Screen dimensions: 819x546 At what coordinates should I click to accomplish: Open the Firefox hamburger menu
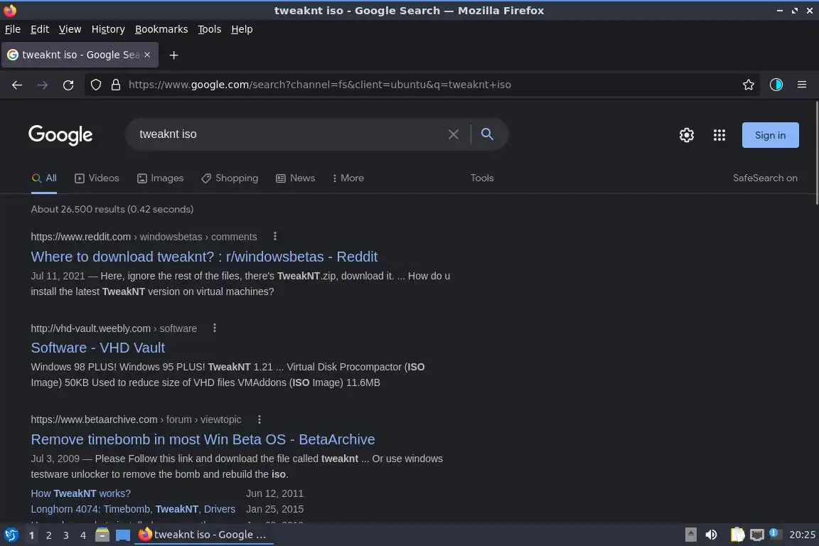click(802, 85)
